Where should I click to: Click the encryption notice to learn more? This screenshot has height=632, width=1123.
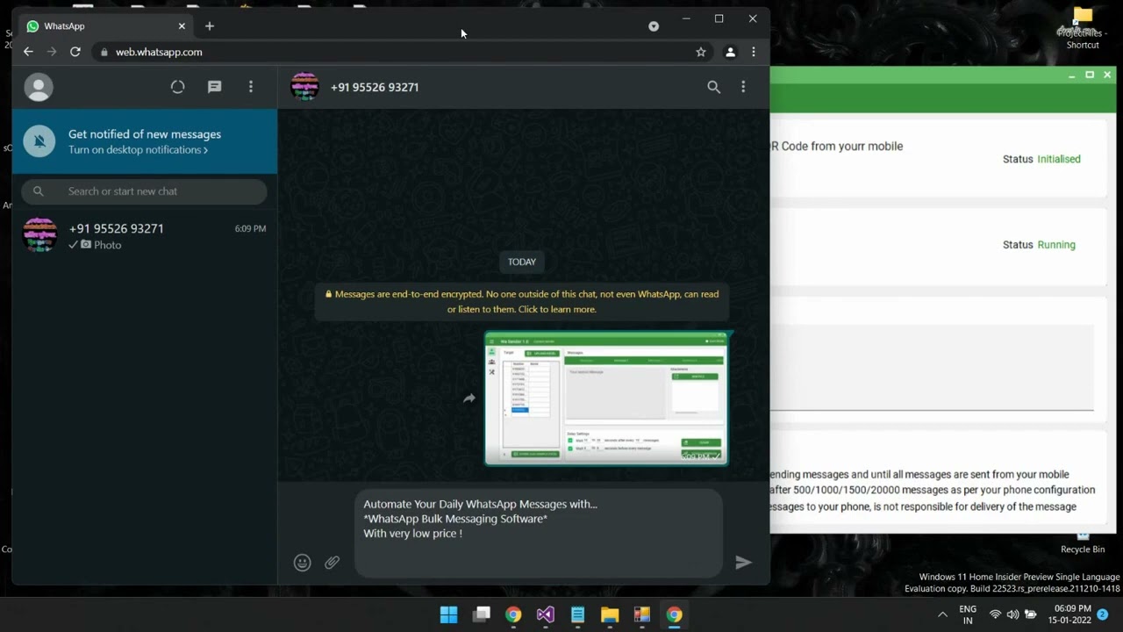click(522, 301)
